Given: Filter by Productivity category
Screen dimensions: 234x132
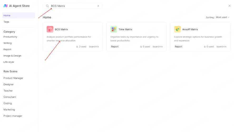Looking at the screenshot, I should [10, 37].
